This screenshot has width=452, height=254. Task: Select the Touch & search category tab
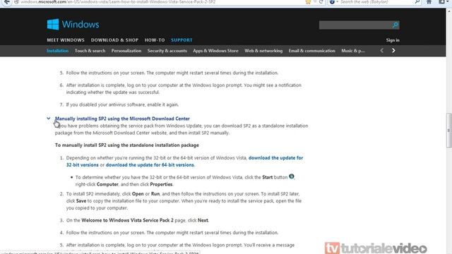pos(90,51)
